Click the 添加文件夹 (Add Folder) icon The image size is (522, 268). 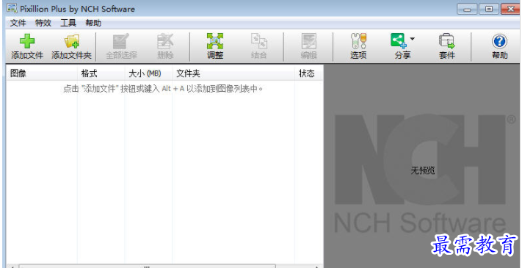point(72,42)
